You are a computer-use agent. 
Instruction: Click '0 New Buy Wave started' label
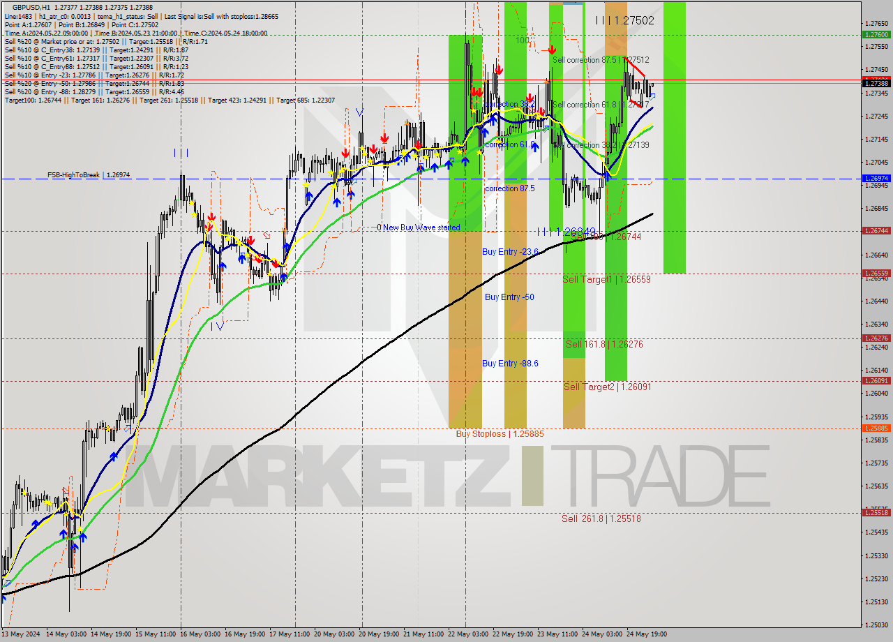click(419, 227)
